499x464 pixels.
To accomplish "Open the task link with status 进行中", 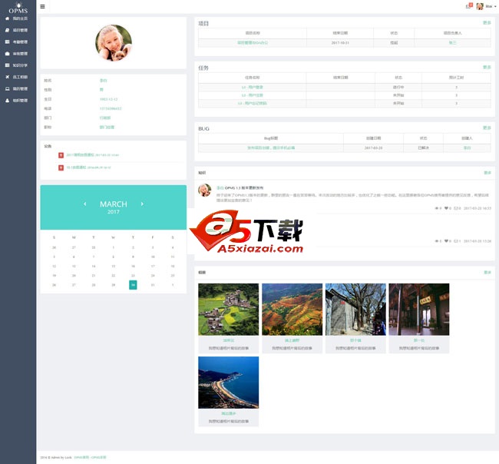I will (x=252, y=87).
